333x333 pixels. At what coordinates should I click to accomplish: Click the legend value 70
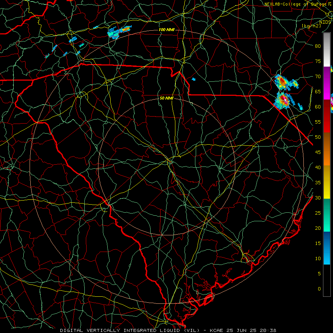318,77
